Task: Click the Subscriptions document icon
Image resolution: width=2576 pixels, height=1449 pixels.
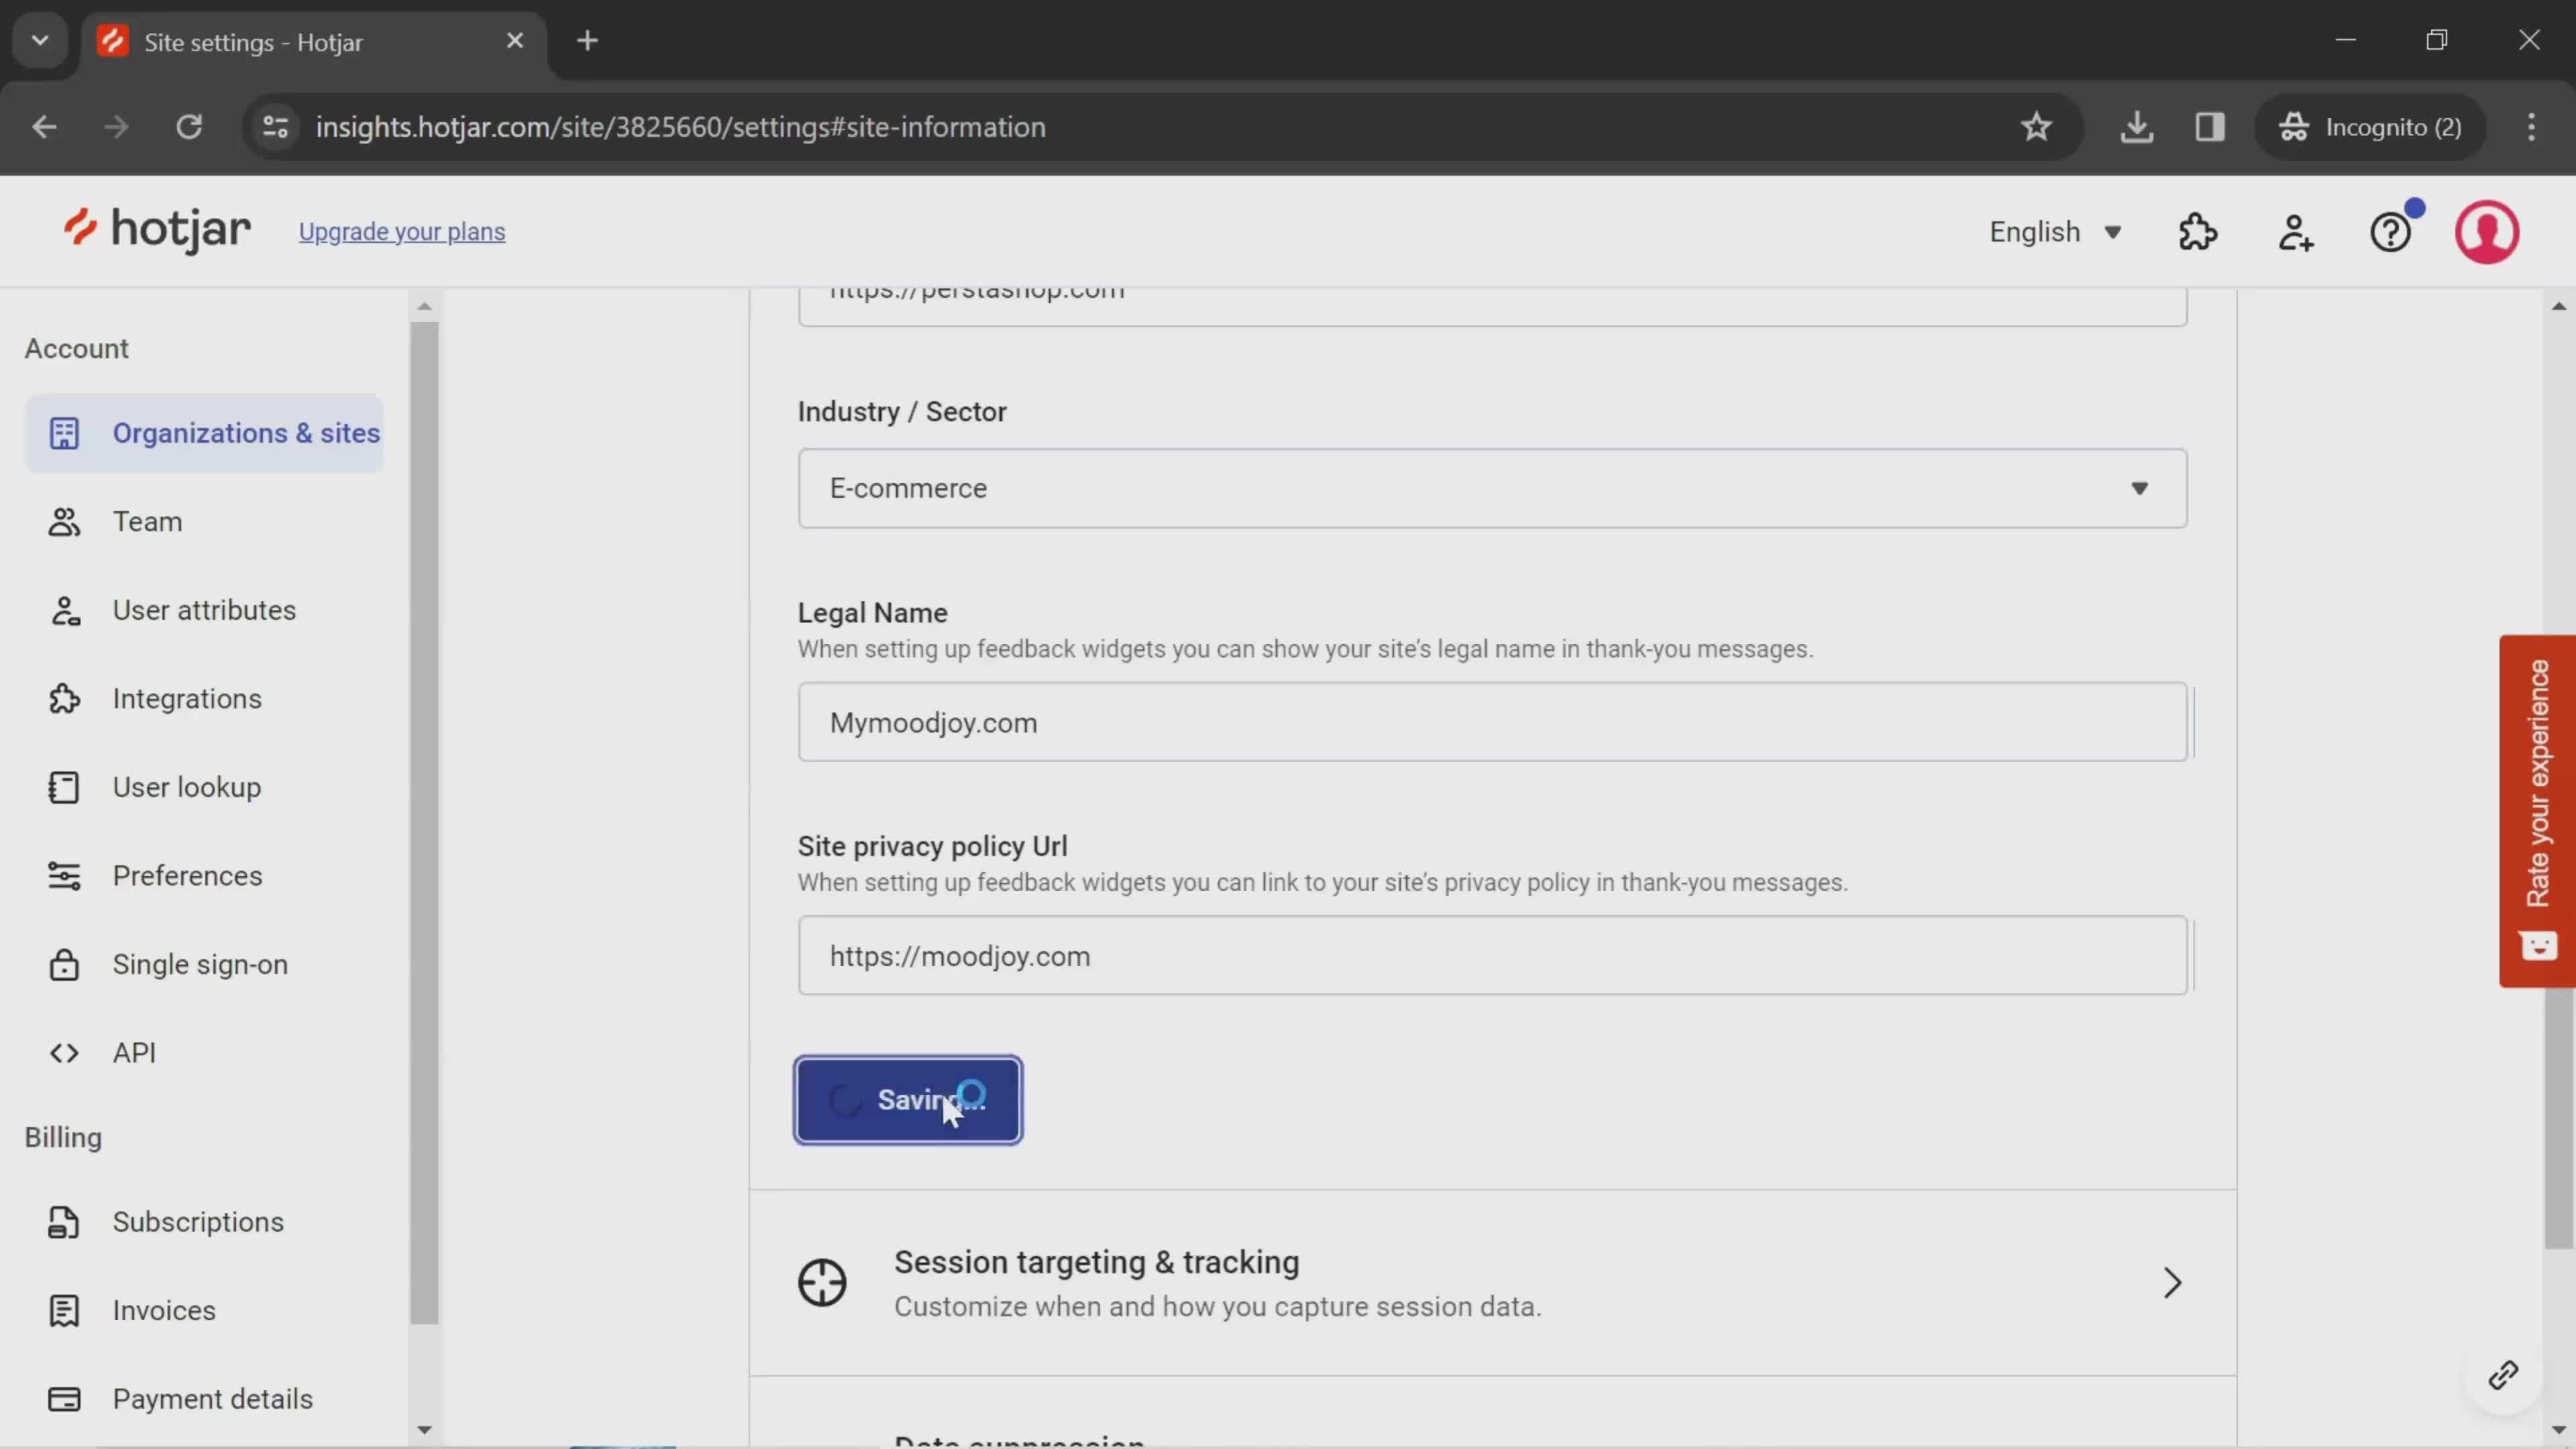Action: [x=64, y=1222]
